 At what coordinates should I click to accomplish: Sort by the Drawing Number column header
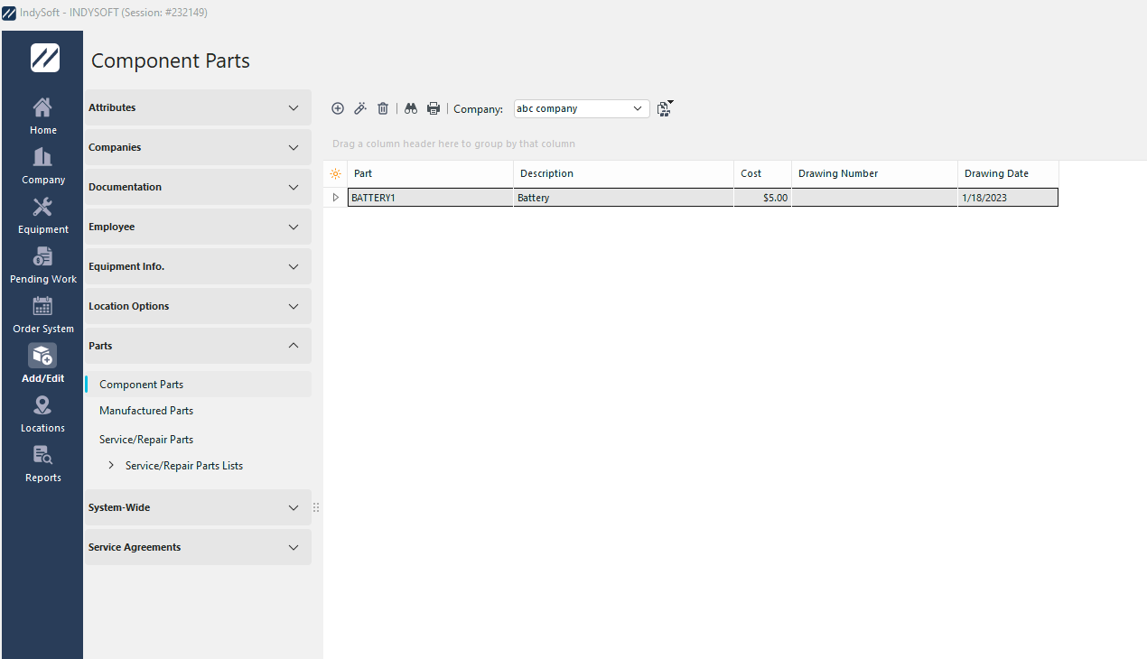[874, 173]
